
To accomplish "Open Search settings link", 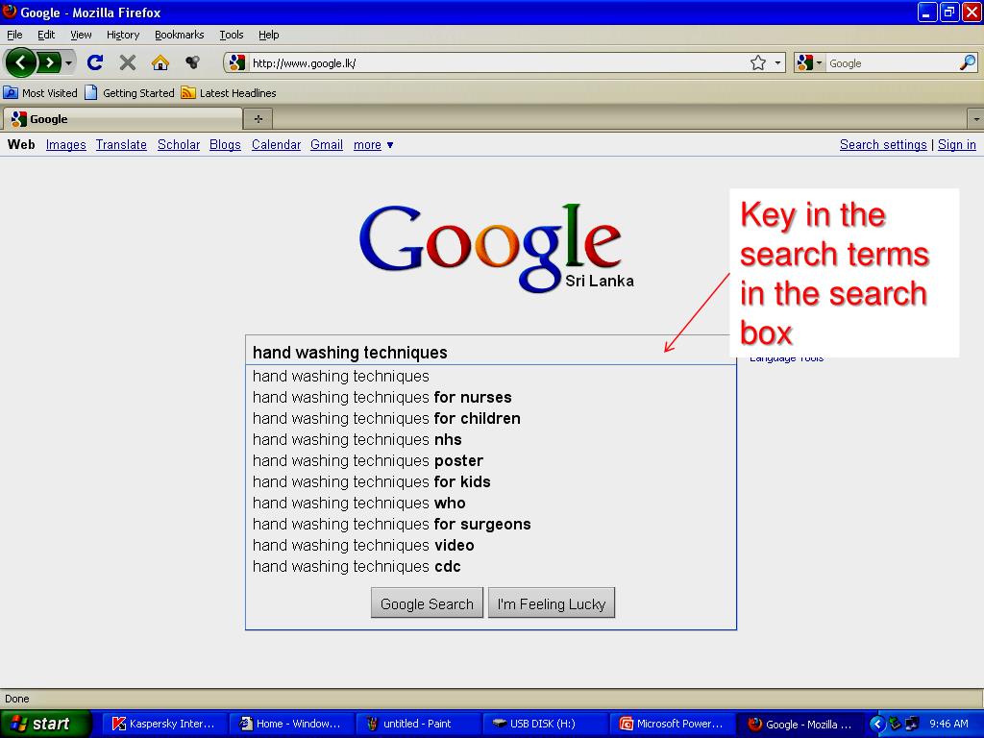I will 883,145.
